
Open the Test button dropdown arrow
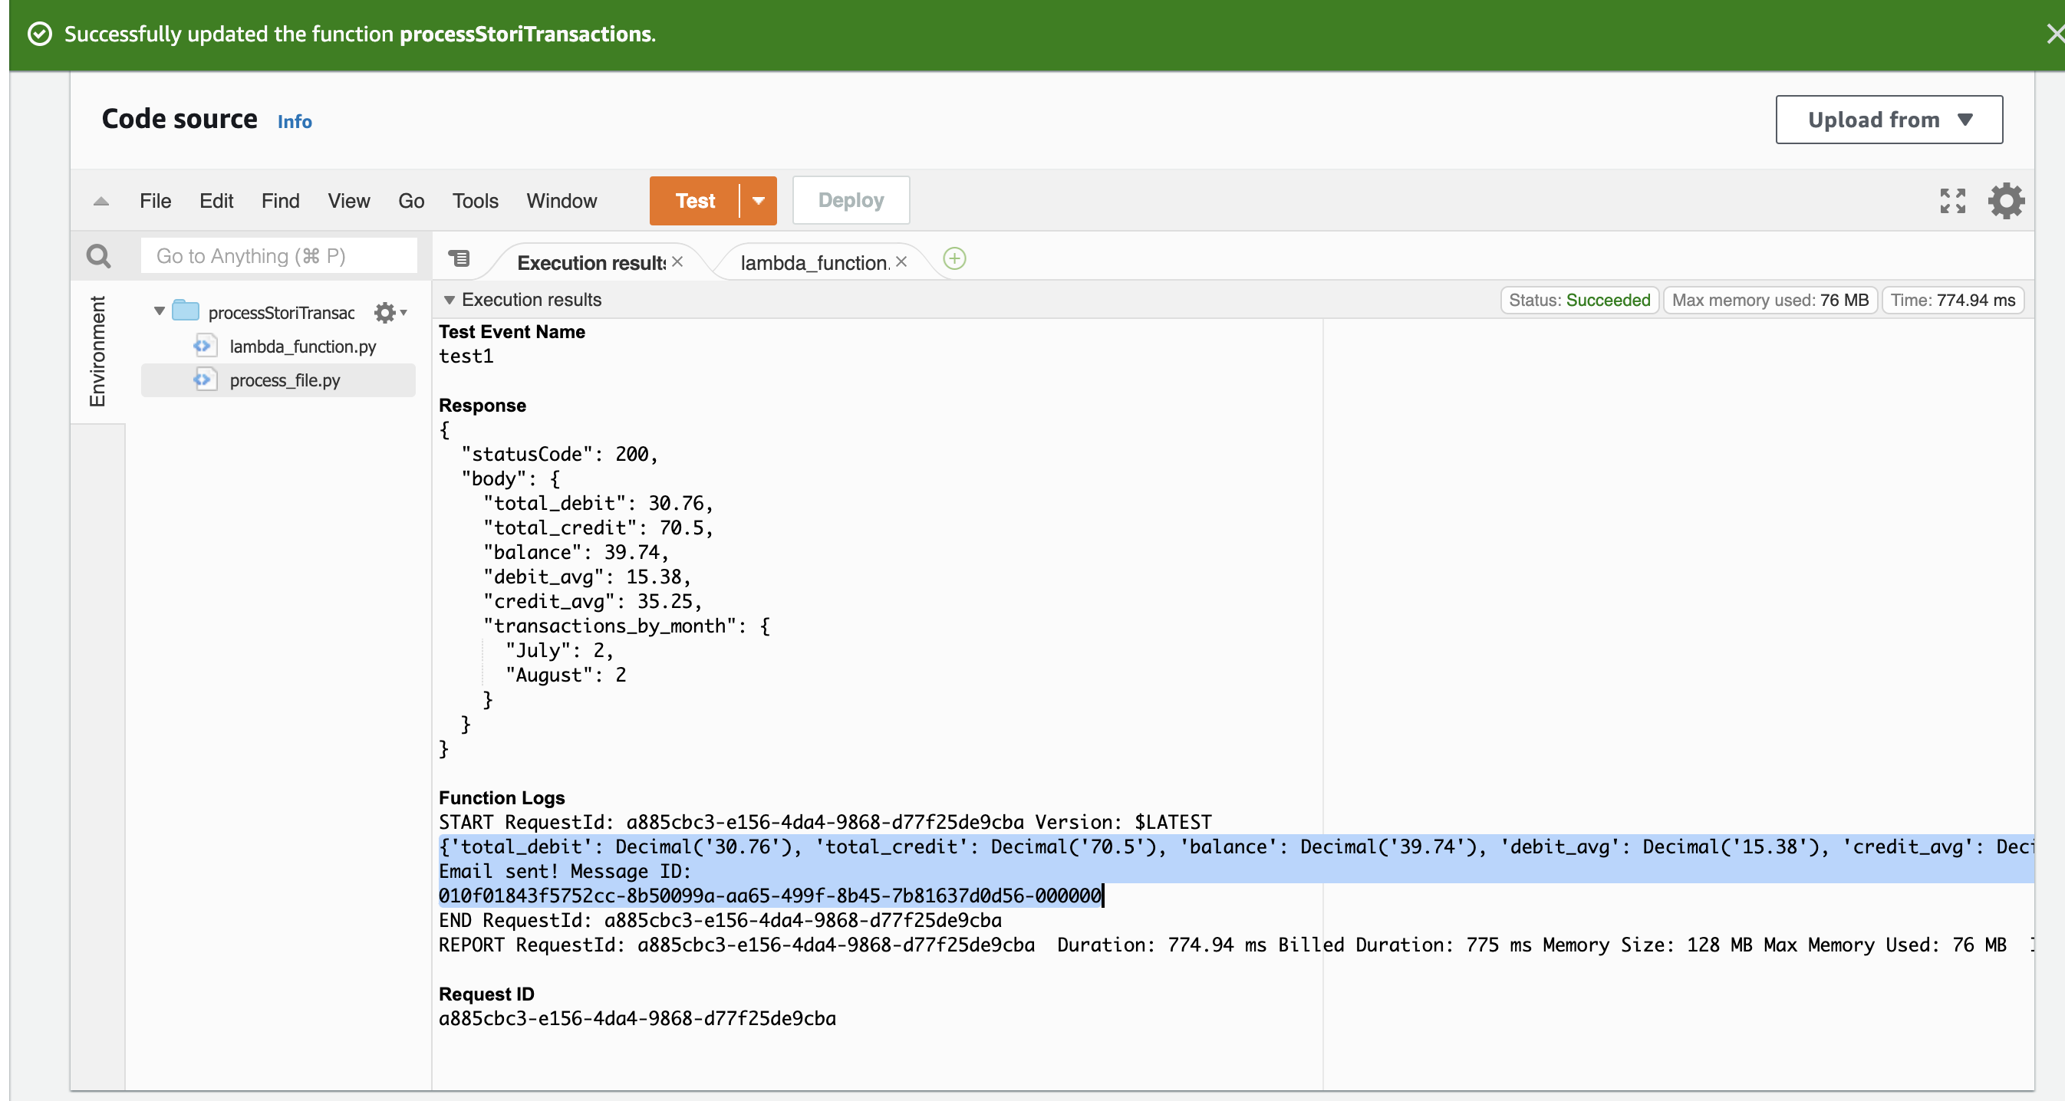click(x=757, y=201)
